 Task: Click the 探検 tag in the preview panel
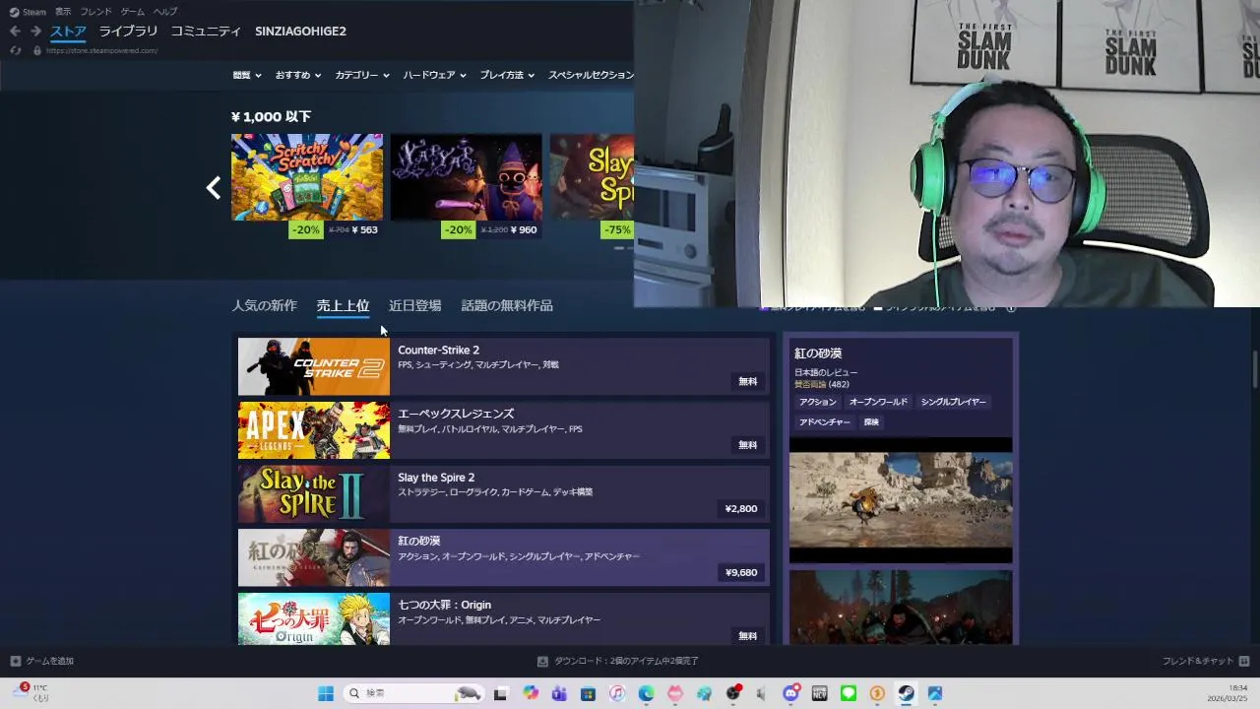click(871, 421)
